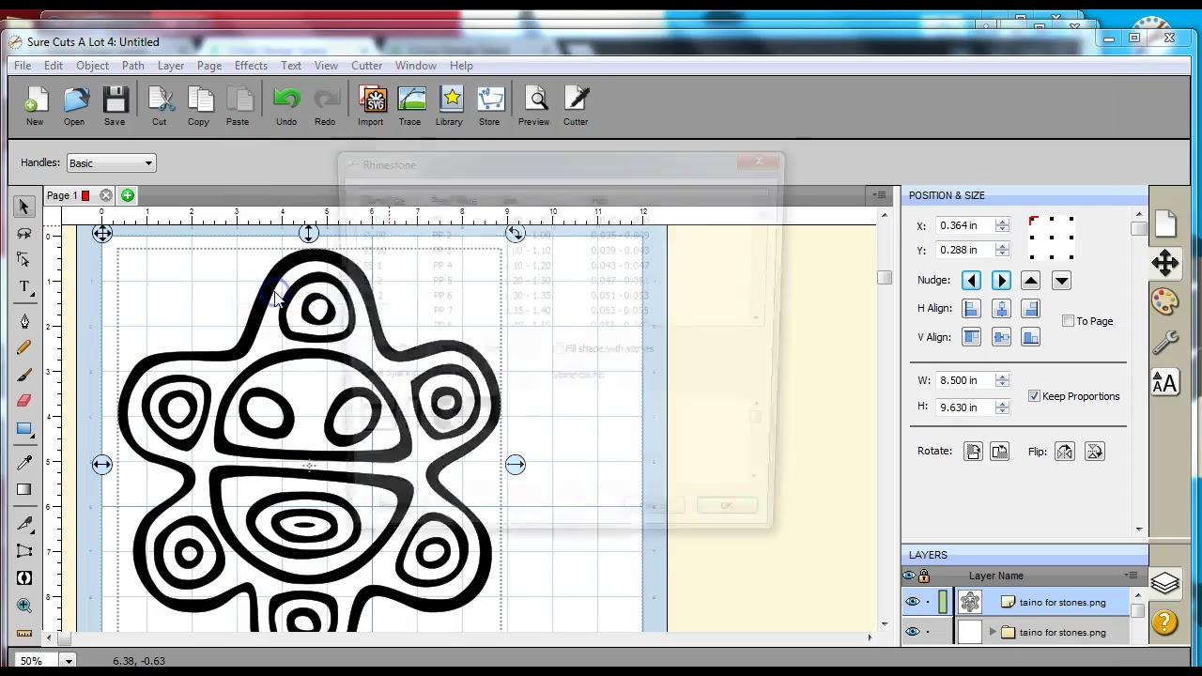This screenshot has height=676, width=1202.
Task: Flip selection horizontally
Action: 1065,452
